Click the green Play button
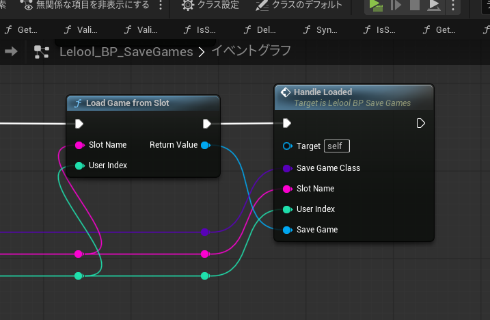The height and width of the screenshot is (320, 490). (375, 5)
